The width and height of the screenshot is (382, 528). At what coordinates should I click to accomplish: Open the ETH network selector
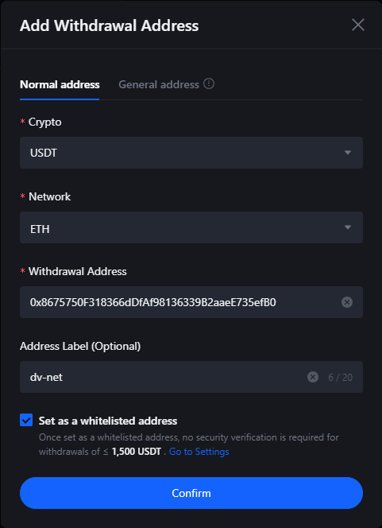(191, 227)
